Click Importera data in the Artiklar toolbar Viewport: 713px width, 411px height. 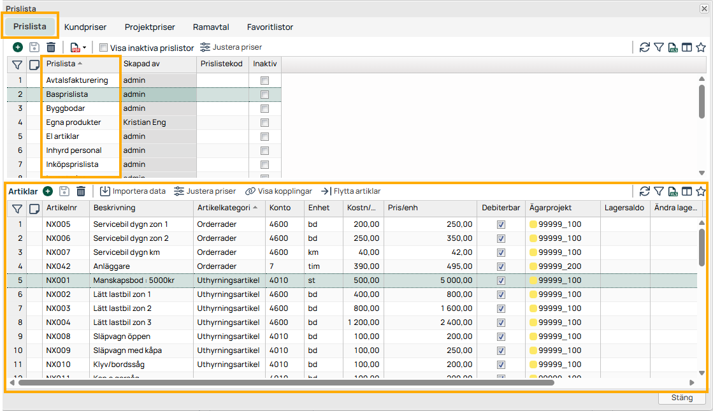coord(133,191)
